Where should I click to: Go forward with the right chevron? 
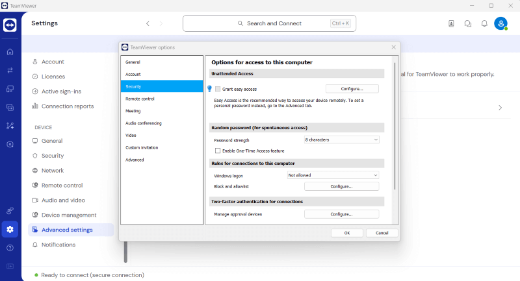[x=161, y=23]
